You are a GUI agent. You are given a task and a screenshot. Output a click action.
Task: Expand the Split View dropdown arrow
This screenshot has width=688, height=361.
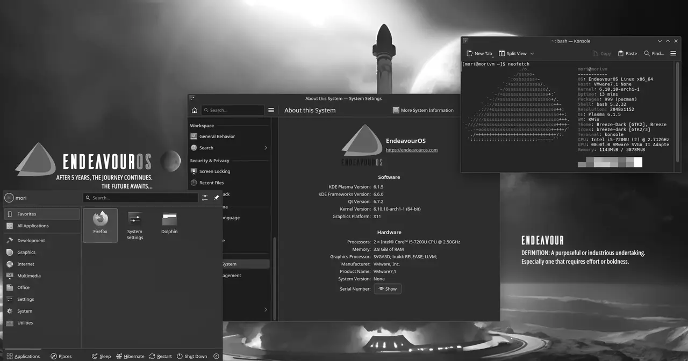[532, 53]
